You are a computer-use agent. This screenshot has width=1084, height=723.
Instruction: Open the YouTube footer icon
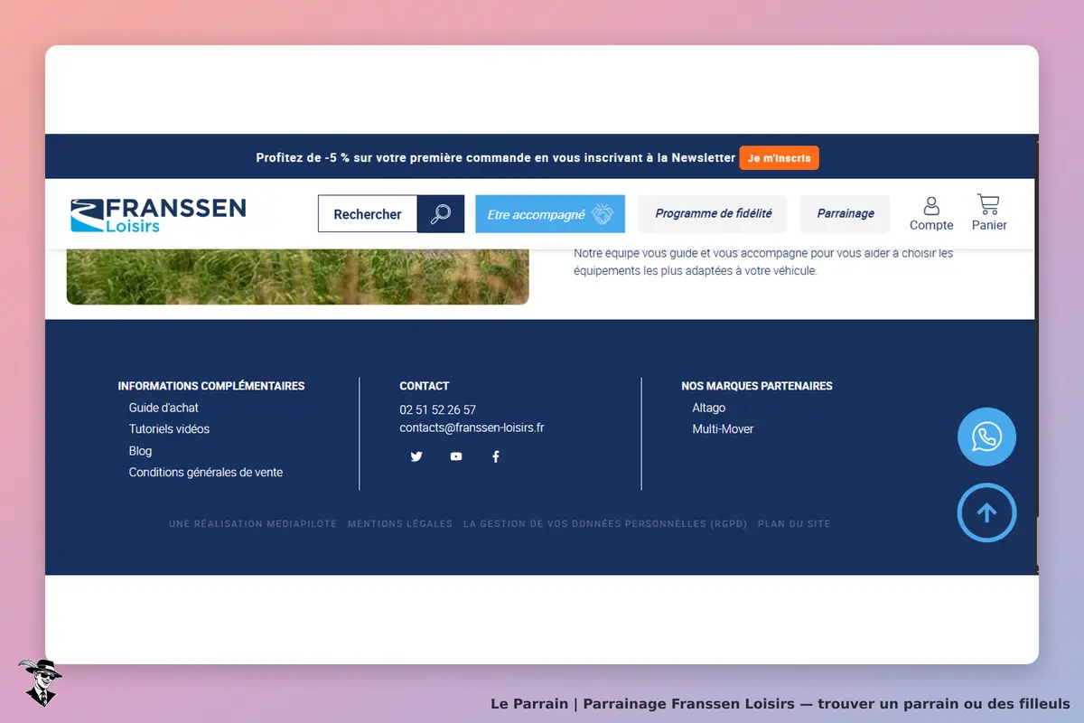456,456
